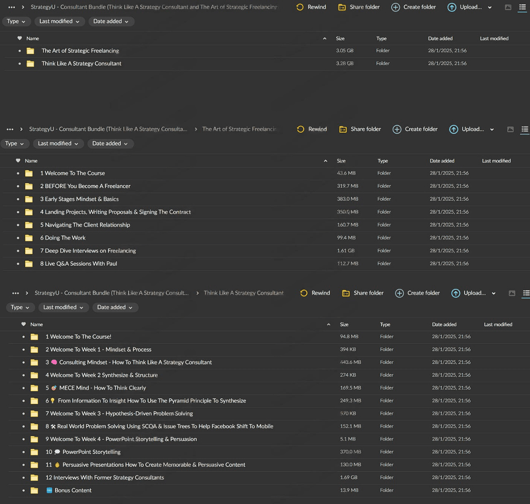Click Share folder icon in Art of Strategic Freelancing view
This screenshot has width=530, height=504.
343,129
